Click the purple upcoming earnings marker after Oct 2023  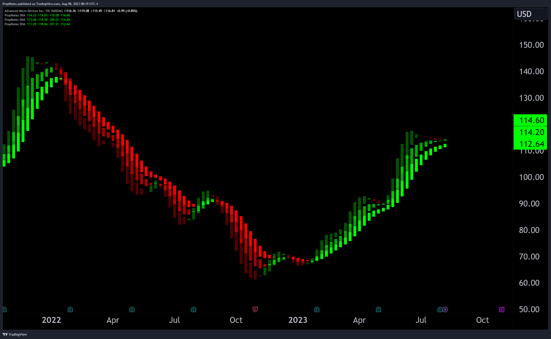point(502,309)
